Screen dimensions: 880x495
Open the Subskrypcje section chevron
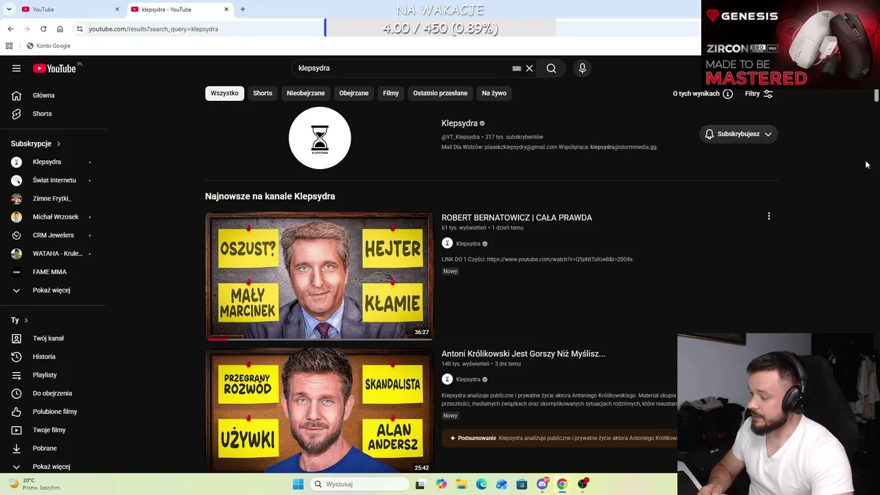click(x=58, y=144)
